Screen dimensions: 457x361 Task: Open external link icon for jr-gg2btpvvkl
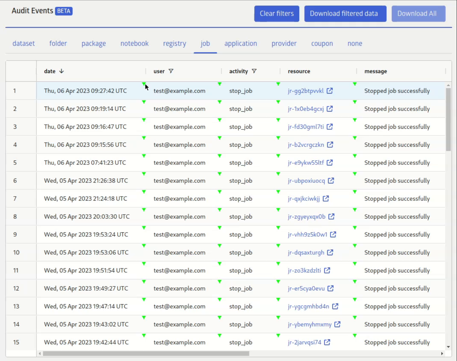click(330, 91)
